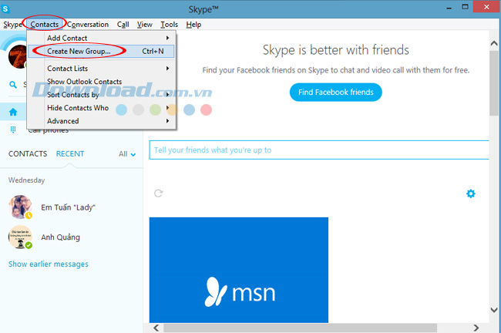Viewport: 501px width, 333px height.
Task: Open the Skype menu
Action: (12, 25)
